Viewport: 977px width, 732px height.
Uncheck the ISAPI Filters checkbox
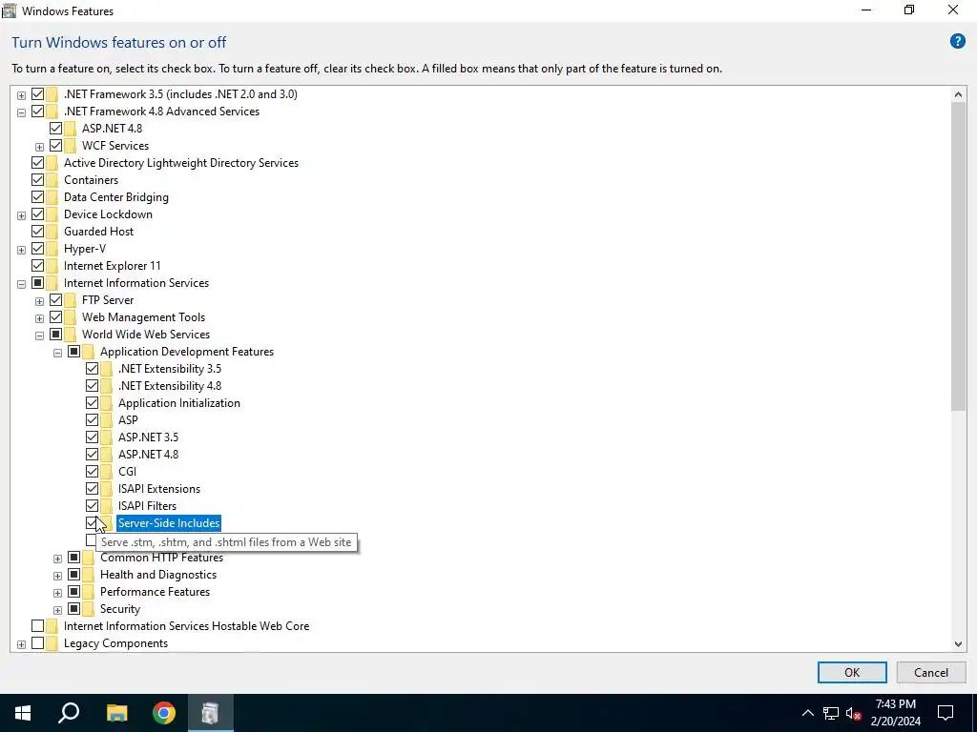click(92, 505)
